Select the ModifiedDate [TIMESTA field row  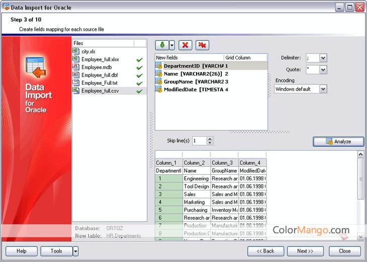pos(211,89)
